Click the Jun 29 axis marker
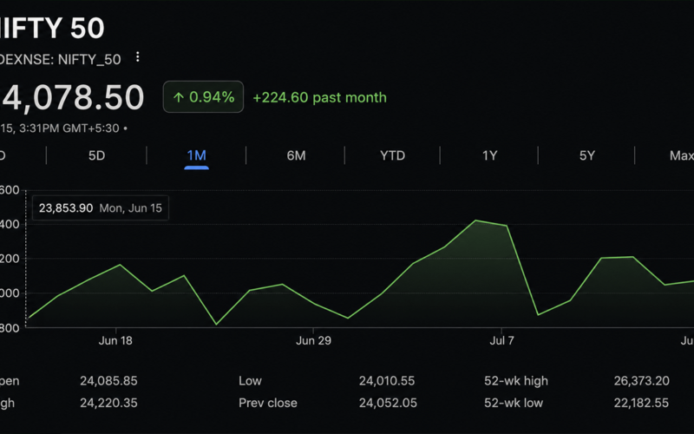 (313, 340)
